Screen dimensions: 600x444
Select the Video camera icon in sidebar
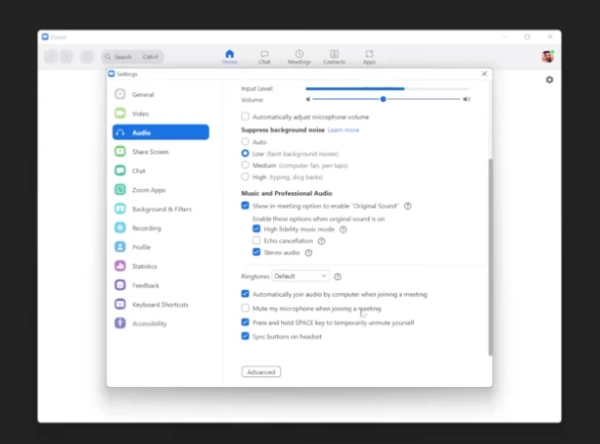click(x=120, y=114)
